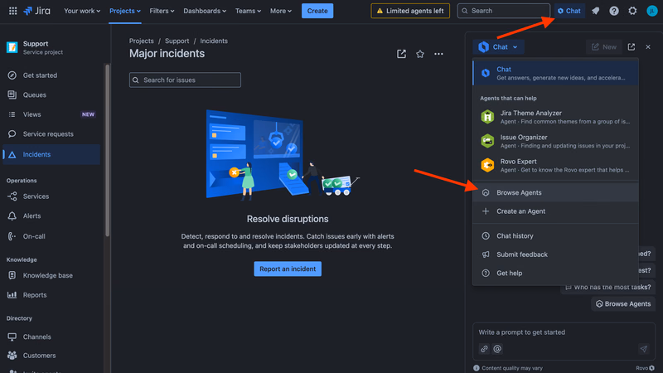Click the top Search field

click(504, 11)
